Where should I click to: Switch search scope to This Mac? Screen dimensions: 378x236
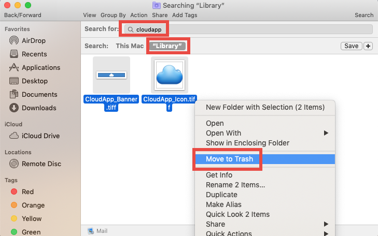[130, 46]
